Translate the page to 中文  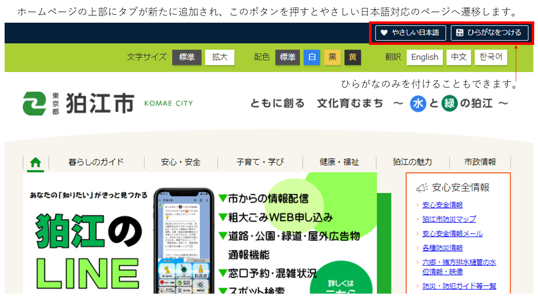459,57
